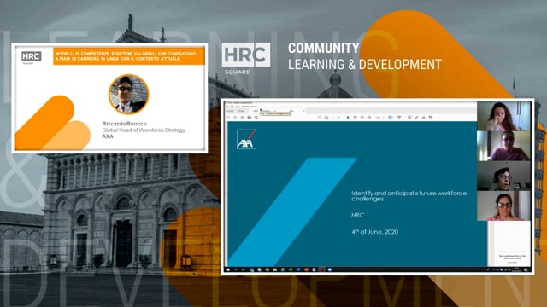Select the third participant video wearing a headset
This screenshot has width=547, height=307.
pyautogui.click(x=503, y=176)
